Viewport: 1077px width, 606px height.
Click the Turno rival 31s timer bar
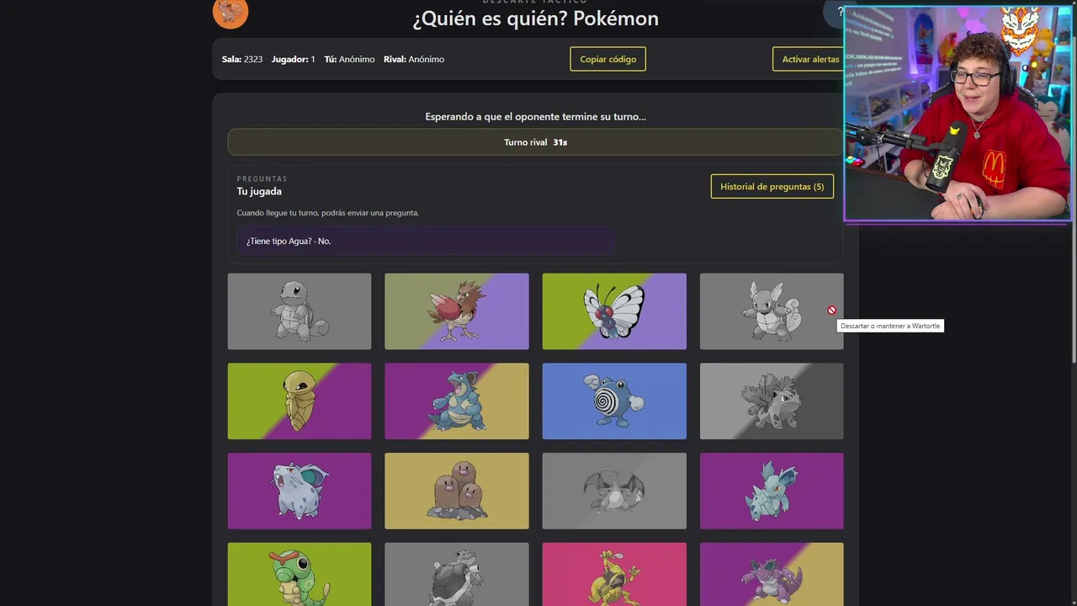535,142
